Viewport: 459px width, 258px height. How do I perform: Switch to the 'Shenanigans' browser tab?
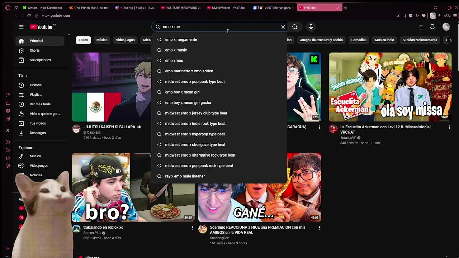[273, 8]
